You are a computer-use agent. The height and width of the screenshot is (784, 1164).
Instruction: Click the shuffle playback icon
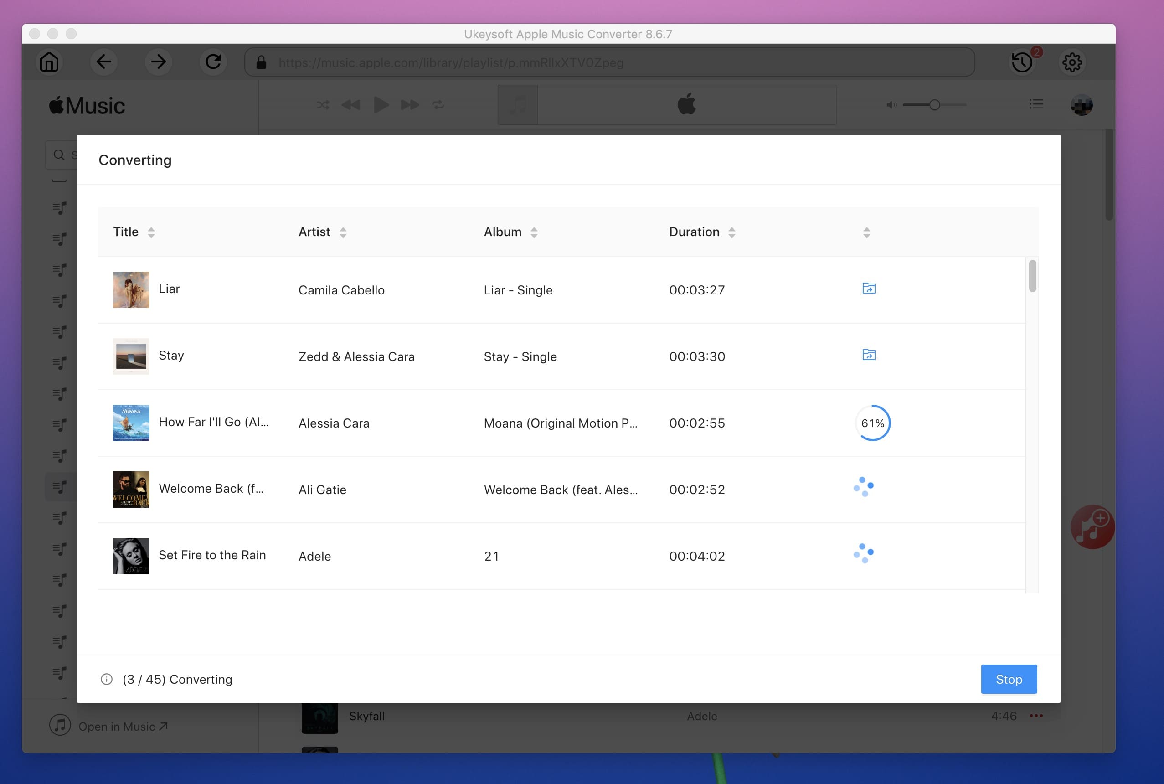[324, 105]
